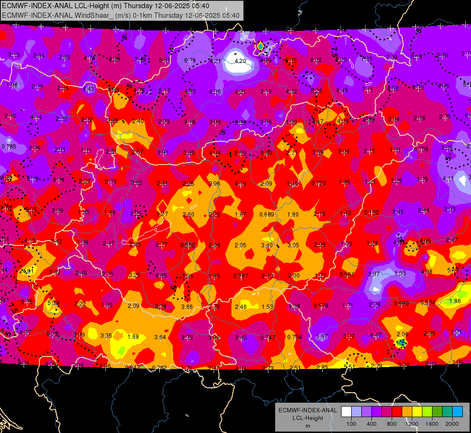Screen dimensions: 471x433
Task: Click the wind shear value '0.961'
Action: tap(347, 274)
